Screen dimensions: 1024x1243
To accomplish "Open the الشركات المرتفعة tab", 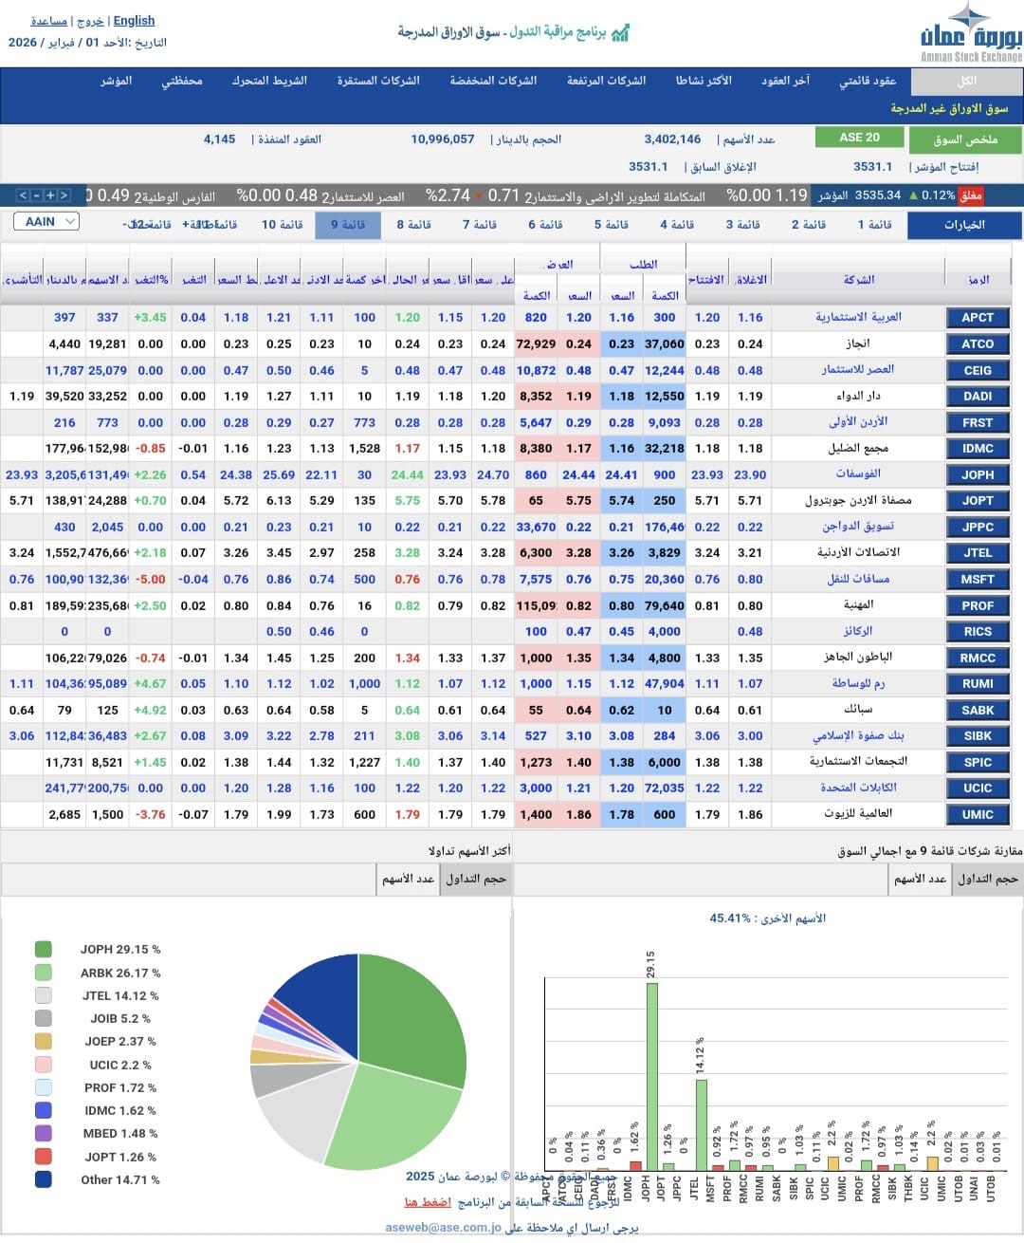I will (x=606, y=81).
